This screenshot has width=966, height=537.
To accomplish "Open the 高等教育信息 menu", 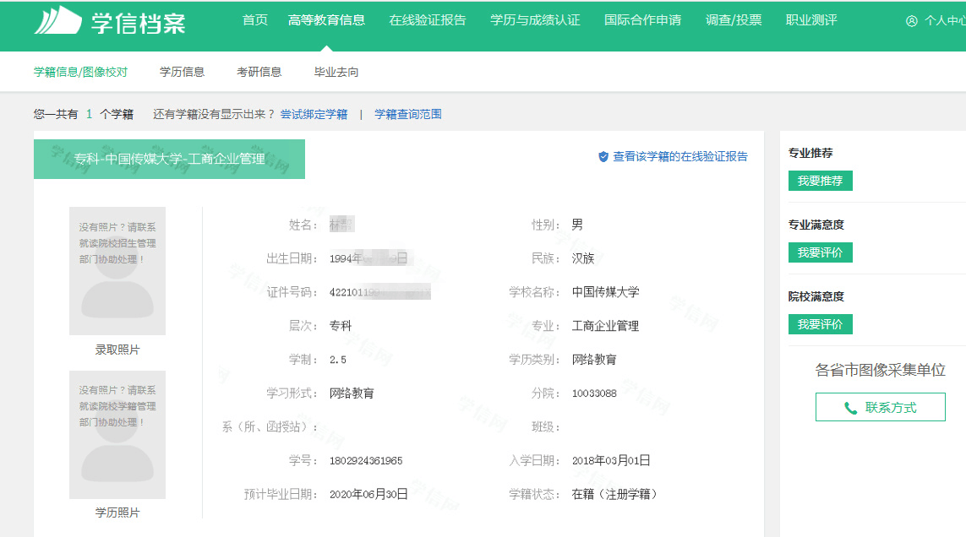I will point(326,20).
